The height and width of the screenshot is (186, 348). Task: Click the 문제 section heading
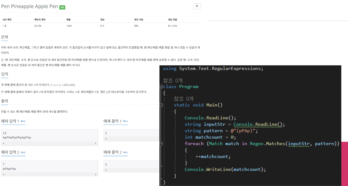(x=5, y=37)
